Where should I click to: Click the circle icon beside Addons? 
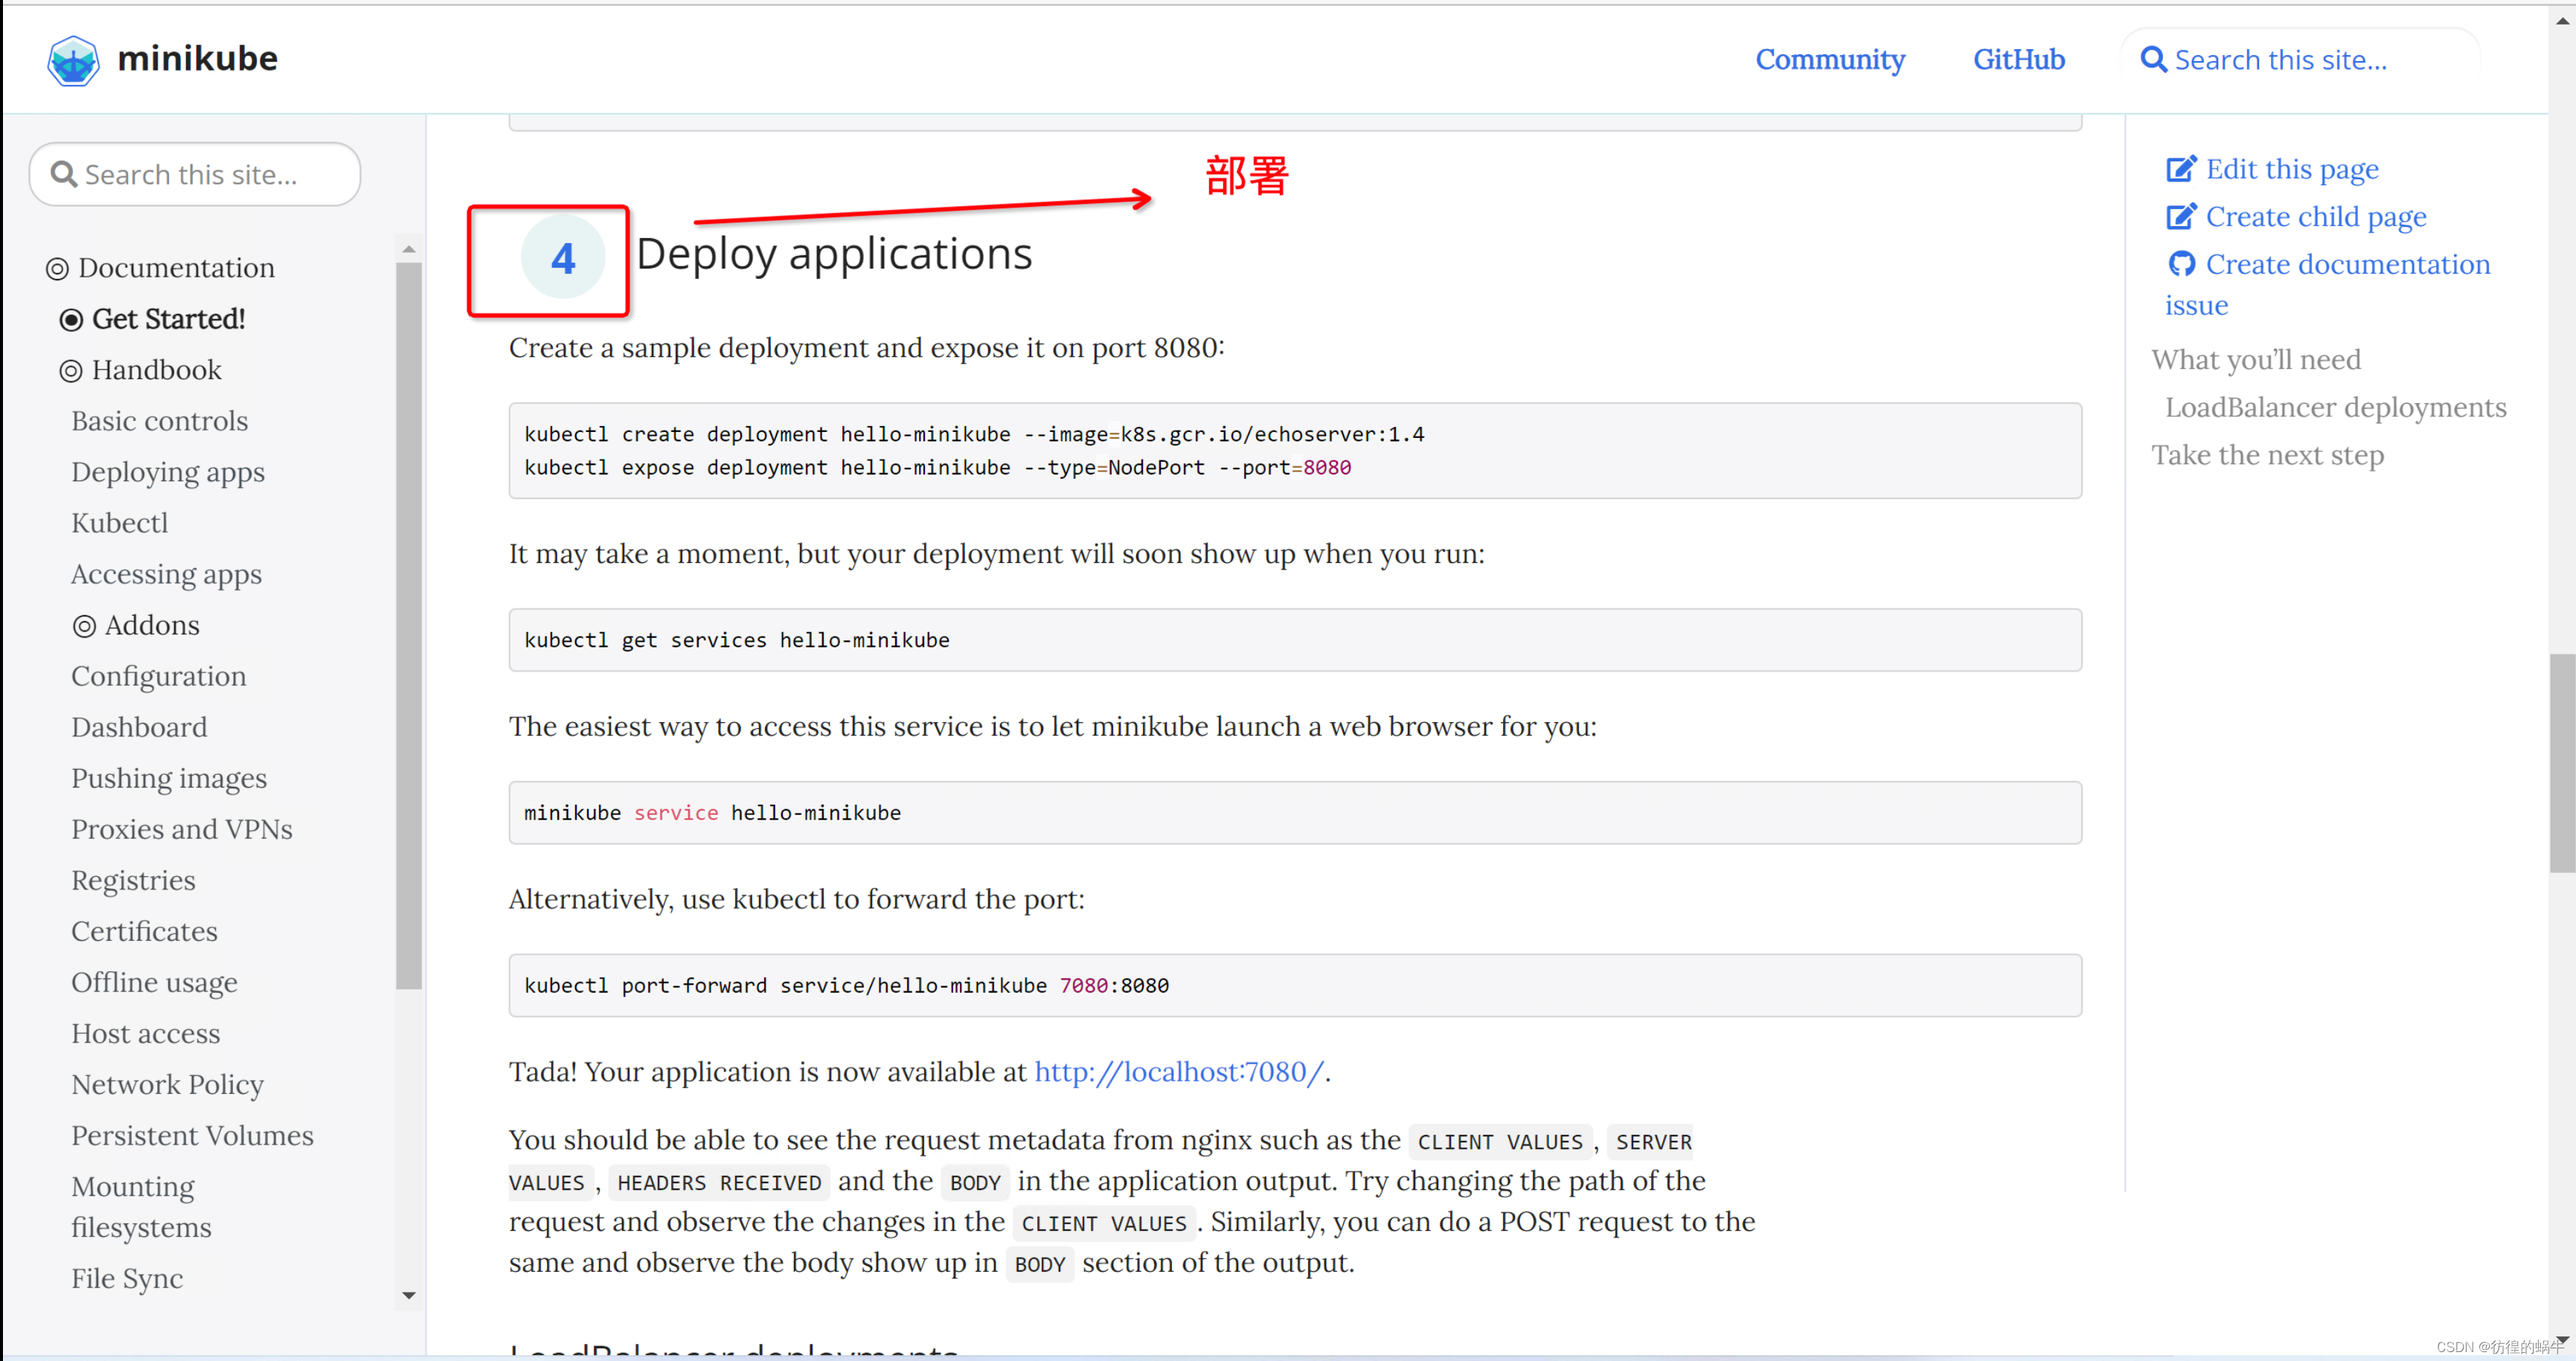tap(84, 625)
